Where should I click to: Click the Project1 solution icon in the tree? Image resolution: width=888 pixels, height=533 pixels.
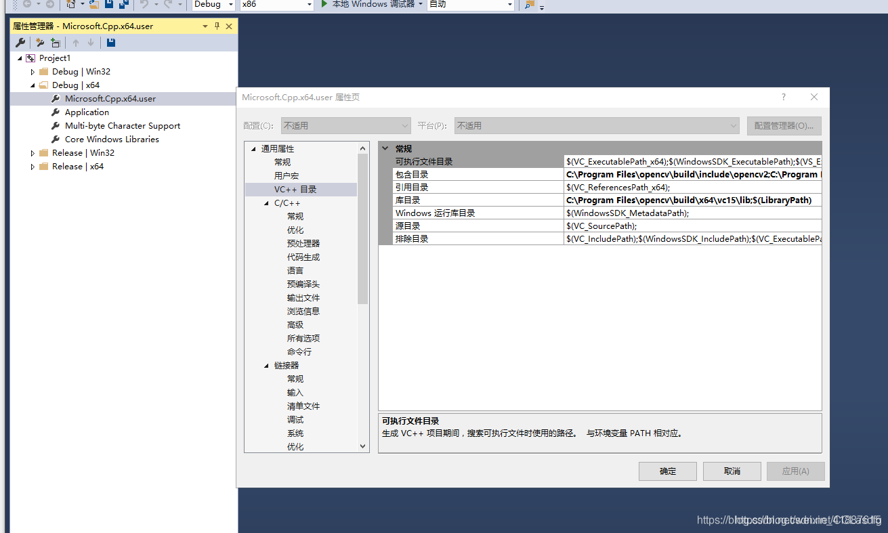[30, 58]
